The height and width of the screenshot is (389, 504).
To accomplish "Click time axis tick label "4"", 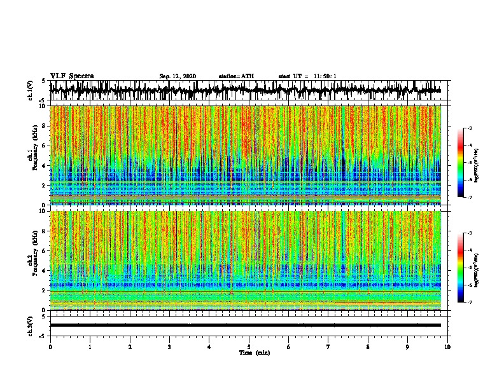I will coord(209,346).
